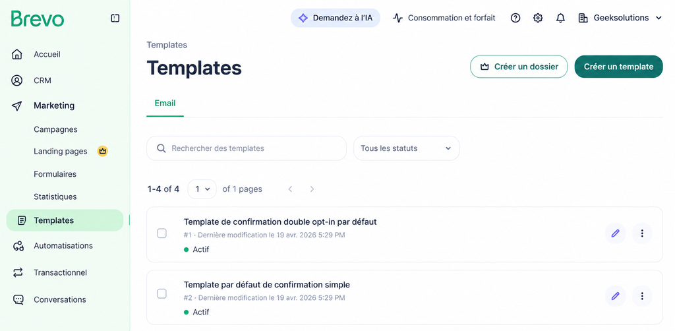Viewport: 675px width, 331px height.
Task: Open the page number selector
Action: pos(202,189)
